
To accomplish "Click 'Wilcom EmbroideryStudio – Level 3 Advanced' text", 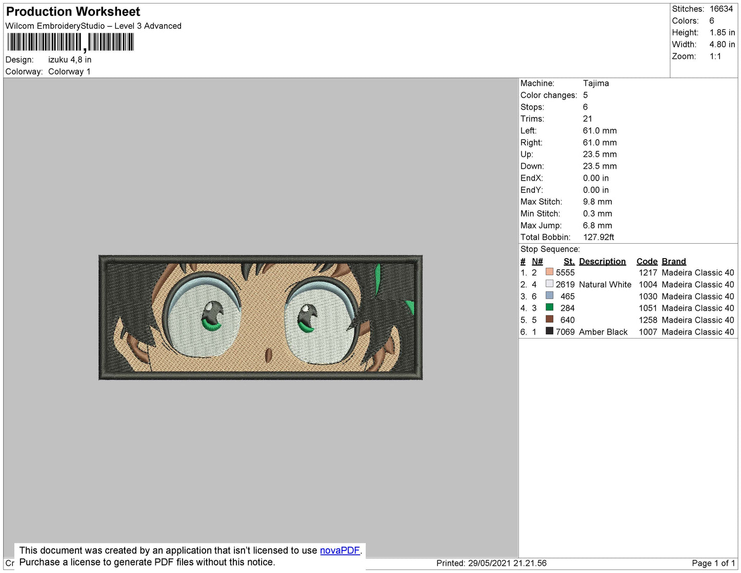I will 93,26.
